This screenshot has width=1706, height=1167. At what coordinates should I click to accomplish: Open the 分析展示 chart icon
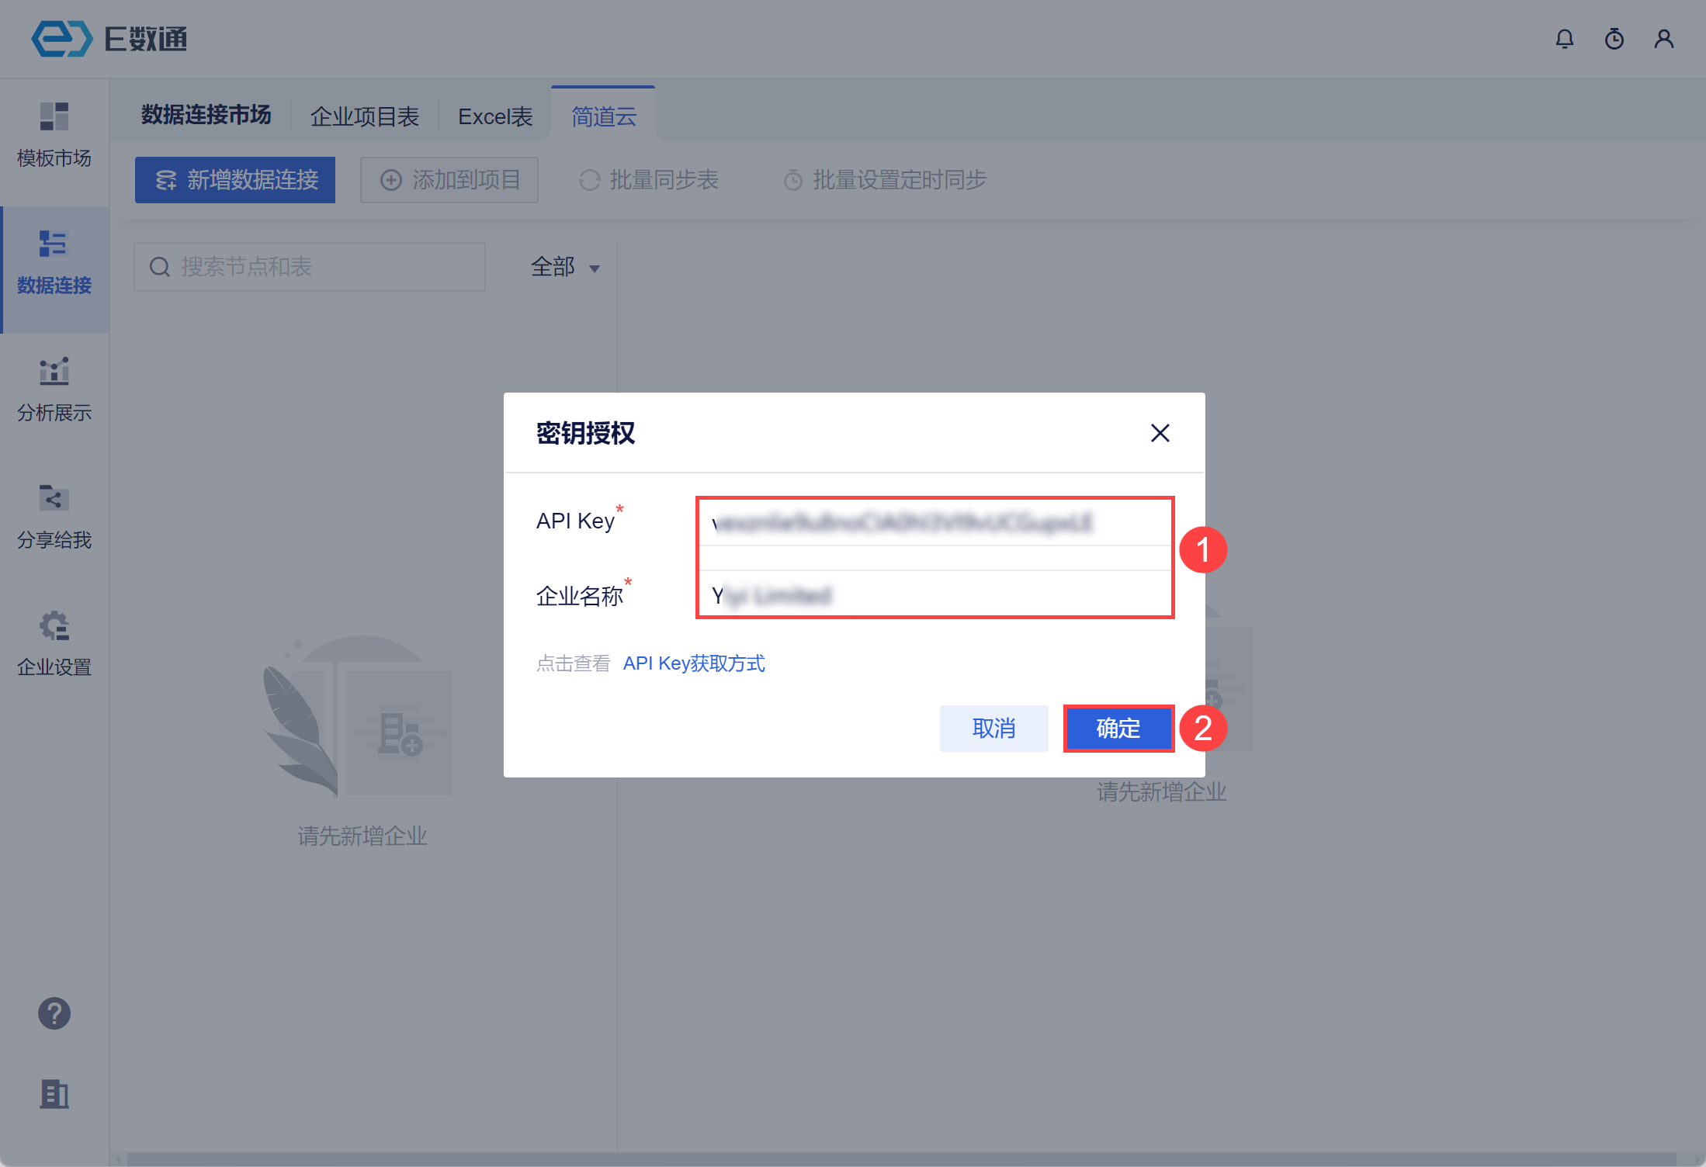coord(54,372)
